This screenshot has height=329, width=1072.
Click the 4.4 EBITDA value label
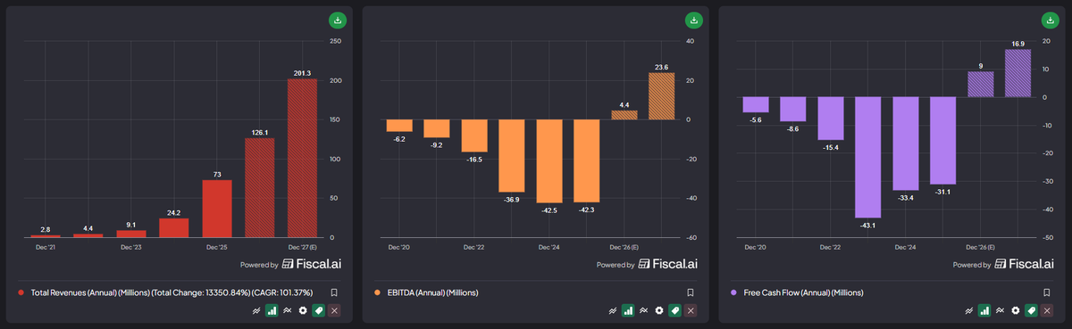[x=624, y=104]
